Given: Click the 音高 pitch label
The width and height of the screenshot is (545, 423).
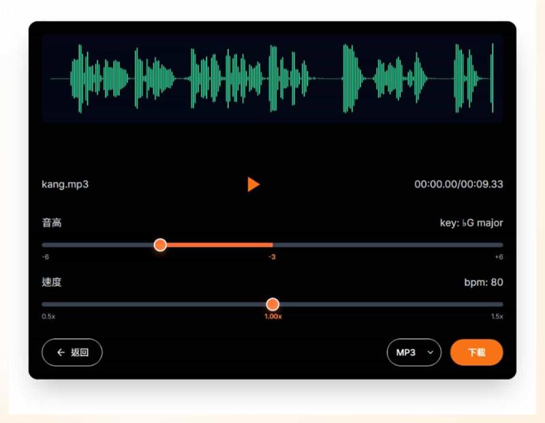Looking at the screenshot, I should click(52, 223).
